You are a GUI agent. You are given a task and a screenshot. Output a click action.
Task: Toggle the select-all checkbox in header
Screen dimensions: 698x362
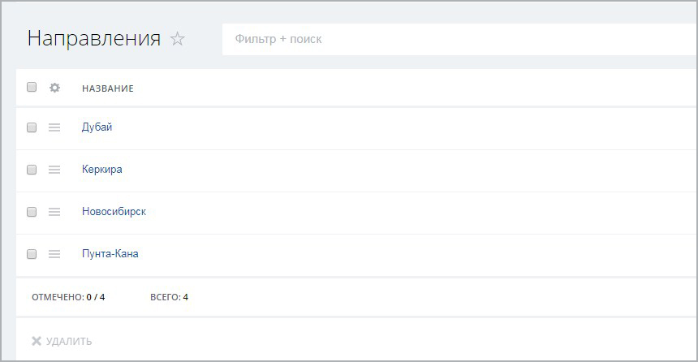(32, 88)
